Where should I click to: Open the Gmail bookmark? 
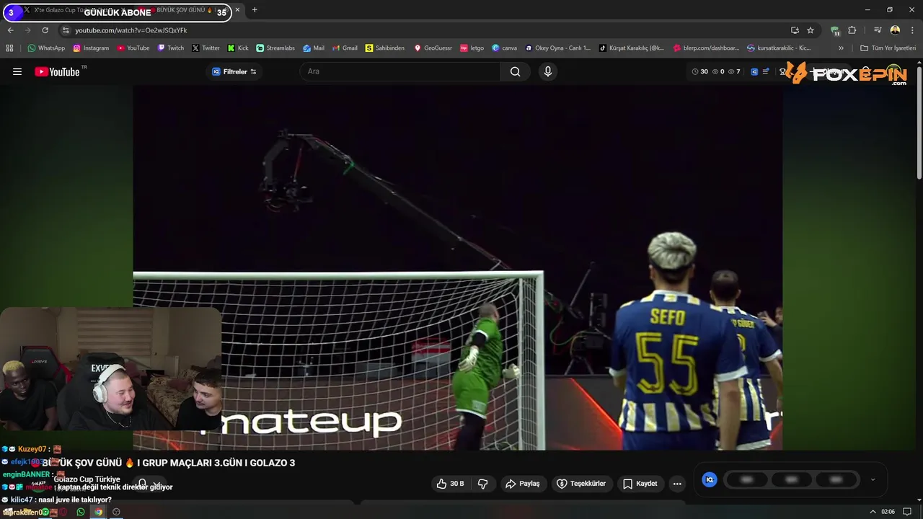tap(345, 48)
